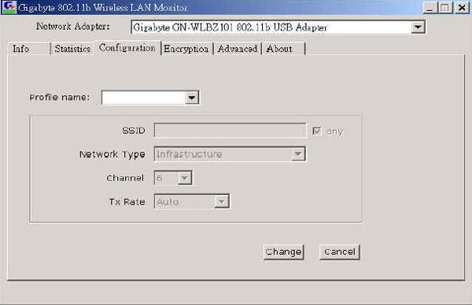Select the Configuration tab
The image size is (472, 305).
127,47
